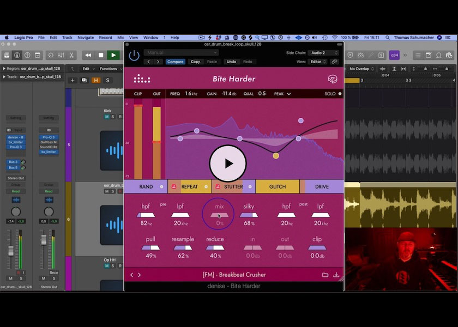Expand the Track inspector disclosure triangle
Viewport: 458px width, 327px height.
pos(4,77)
